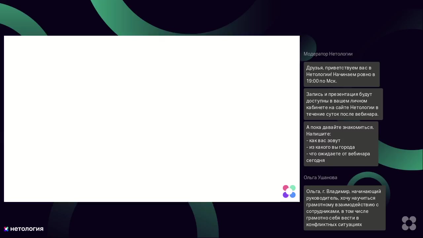The height and width of the screenshot is (238, 423).
Task: Click the gray four-circle icon at bottom right
Action: (409, 223)
